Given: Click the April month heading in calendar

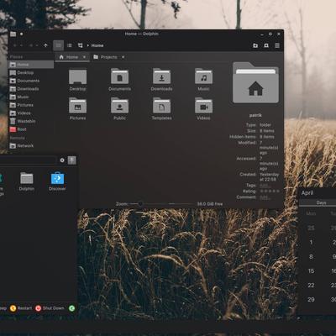Looking at the screenshot, I should click(307, 193).
